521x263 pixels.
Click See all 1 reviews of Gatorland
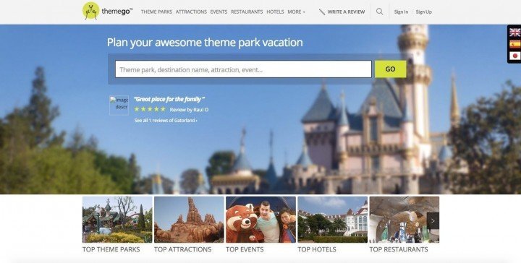point(166,121)
